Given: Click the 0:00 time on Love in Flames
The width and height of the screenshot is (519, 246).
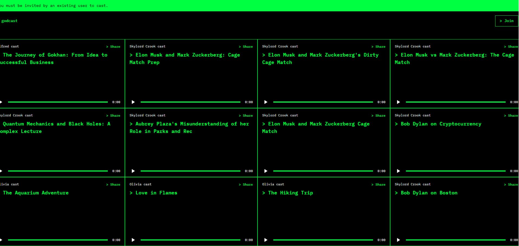Looking at the screenshot, I should click(x=249, y=240).
